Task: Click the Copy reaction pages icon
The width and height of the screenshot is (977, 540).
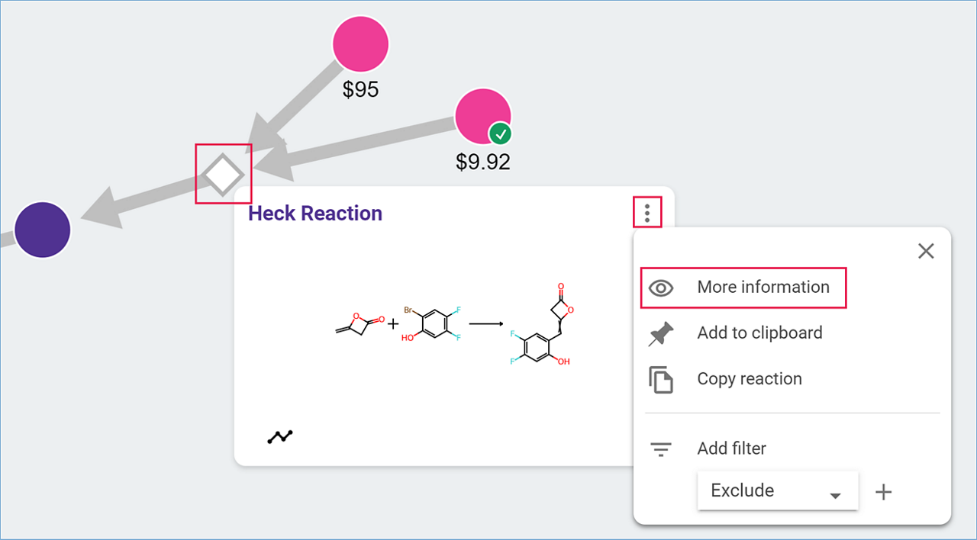Action: pyautogui.click(x=661, y=379)
